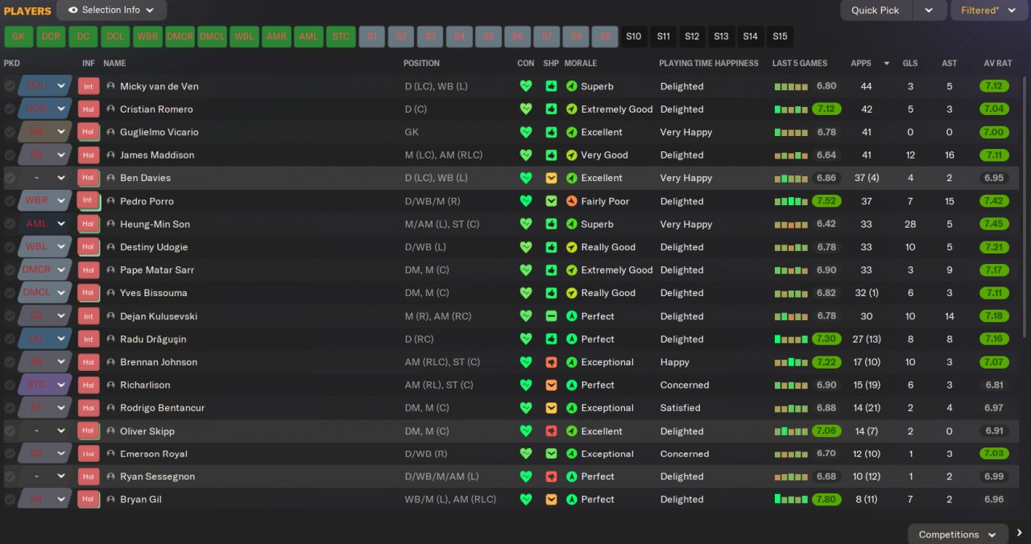Open the Selection Info dropdown
Image resolution: width=1031 pixels, height=544 pixels.
pos(112,10)
